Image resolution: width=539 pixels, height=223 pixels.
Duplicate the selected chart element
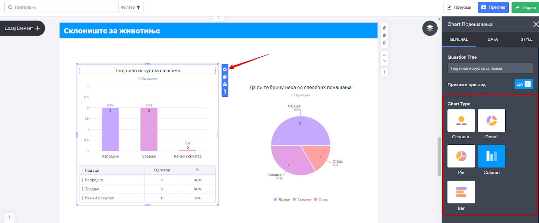click(x=225, y=77)
